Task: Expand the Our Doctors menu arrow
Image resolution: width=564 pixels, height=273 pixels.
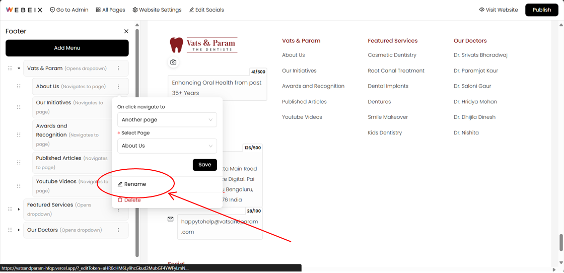Action: pyautogui.click(x=19, y=230)
